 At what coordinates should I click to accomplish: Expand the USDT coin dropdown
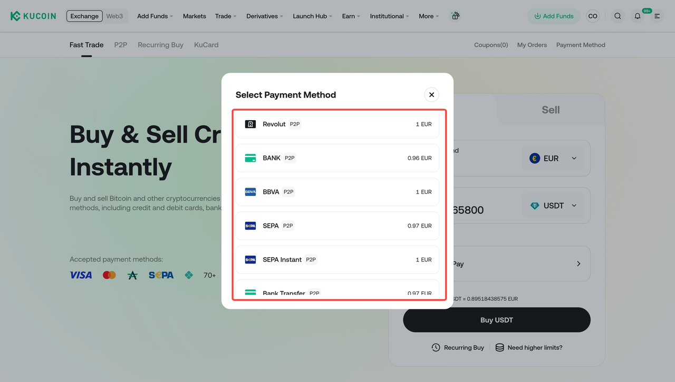553,206
